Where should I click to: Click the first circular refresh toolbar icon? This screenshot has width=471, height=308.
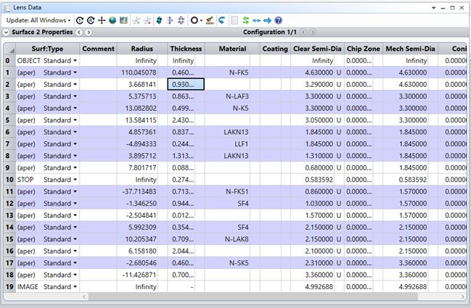coord(80,20)
